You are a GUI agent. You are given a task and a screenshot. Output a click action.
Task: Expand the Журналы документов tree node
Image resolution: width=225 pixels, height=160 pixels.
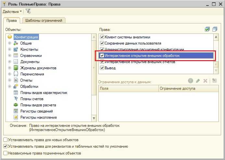[10, 68]
